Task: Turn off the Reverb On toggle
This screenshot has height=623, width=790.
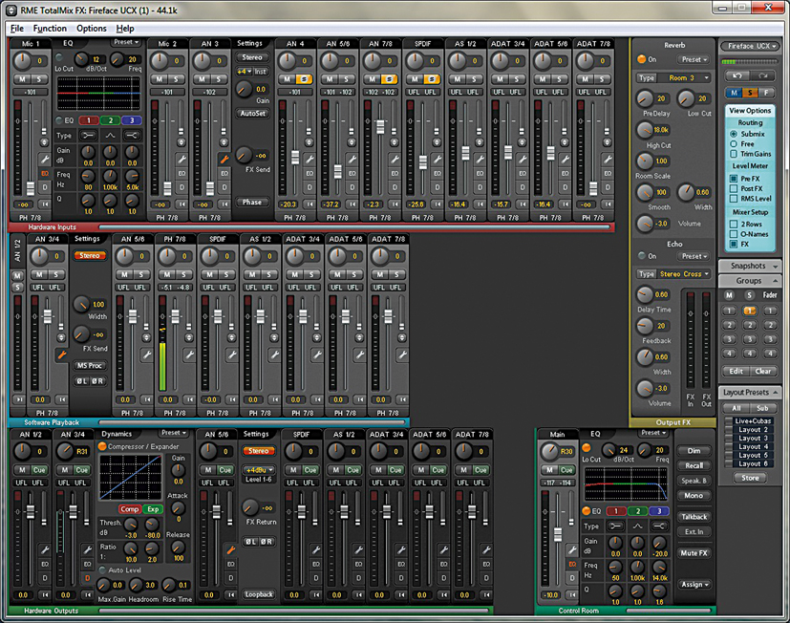Action: (x=641, y=59)
